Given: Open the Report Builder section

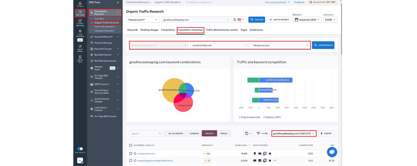Looking at the screenshot, I should pos(80,48).
